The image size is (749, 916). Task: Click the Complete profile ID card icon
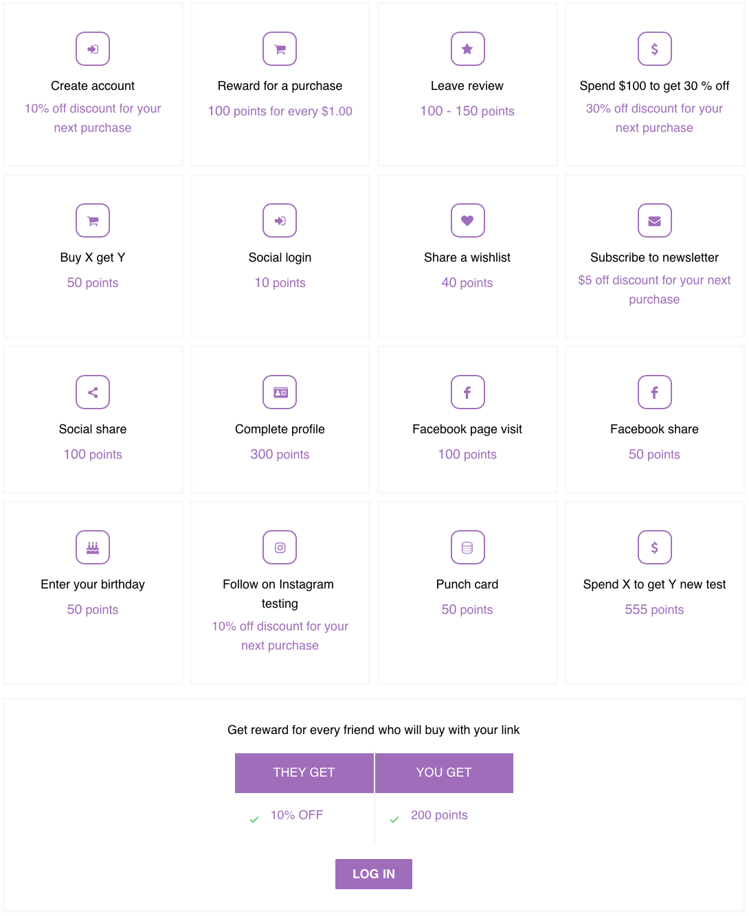[280, 392]
